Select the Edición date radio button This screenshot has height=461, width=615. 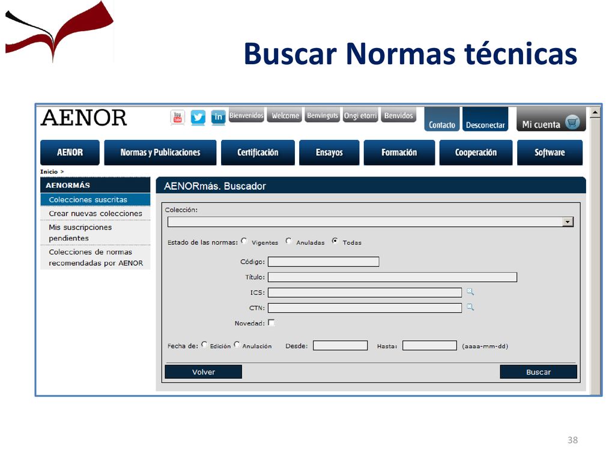(x=204, y=345)
